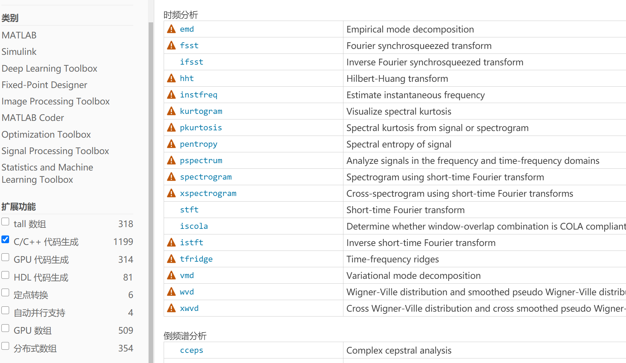Select the Signal Processing Toolbox category
The width and height of the screenshot is (626, 363).
click(55, 151)
